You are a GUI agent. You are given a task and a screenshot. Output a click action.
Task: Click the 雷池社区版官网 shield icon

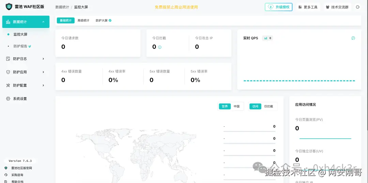[6, 168]
